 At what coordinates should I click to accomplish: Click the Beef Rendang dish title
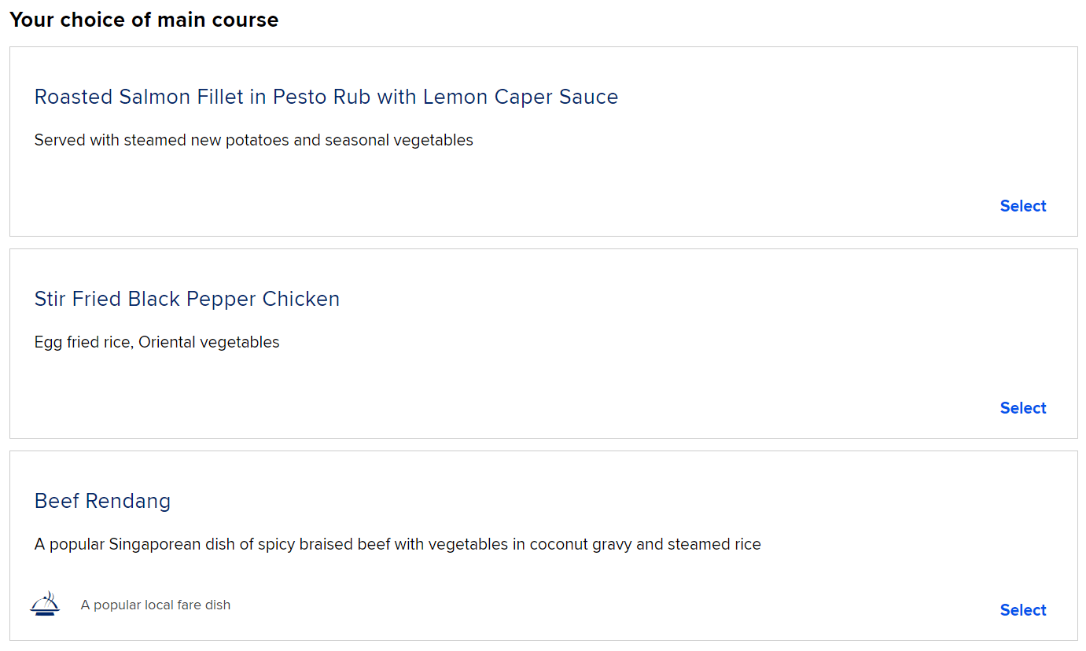coord(102,501)
